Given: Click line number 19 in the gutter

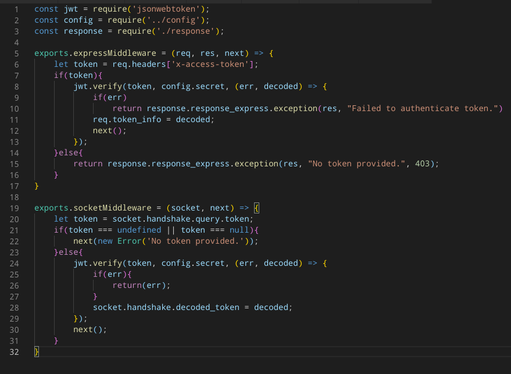Looking at the screenshot, I should tap(15, 208).
